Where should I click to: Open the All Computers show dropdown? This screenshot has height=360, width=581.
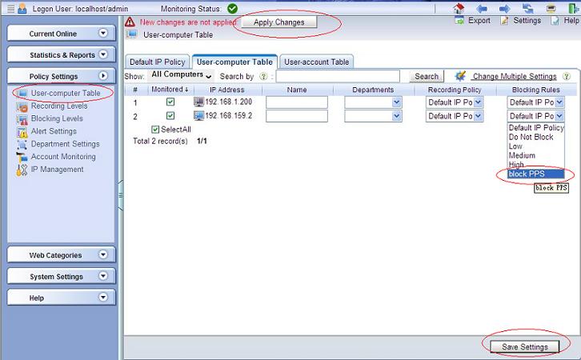[x=181, y=75]
